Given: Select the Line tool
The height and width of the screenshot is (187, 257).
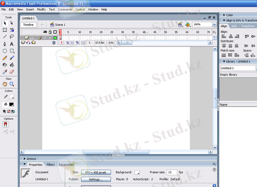Looking at the screenshot, I should (5, 37).
